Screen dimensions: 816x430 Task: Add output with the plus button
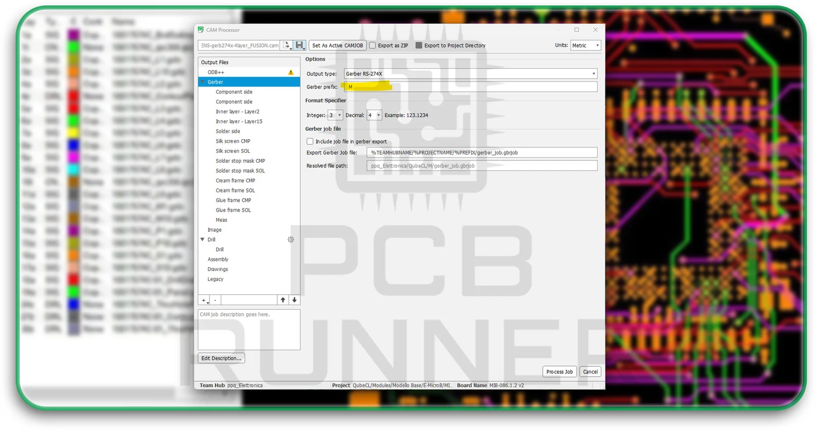point(204,300)
